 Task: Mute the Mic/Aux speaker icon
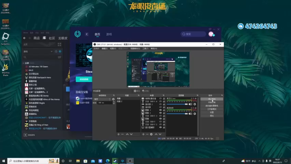point(190,104)
